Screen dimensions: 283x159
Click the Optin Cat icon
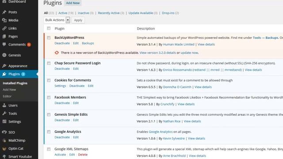(4, 148)
